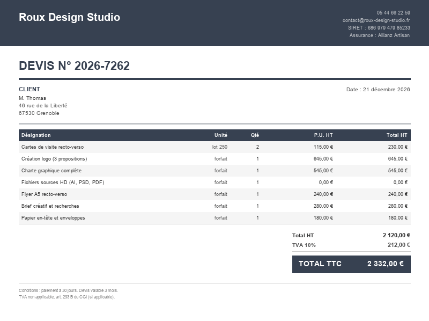Select unit price 115,00 €

(323, 147)
